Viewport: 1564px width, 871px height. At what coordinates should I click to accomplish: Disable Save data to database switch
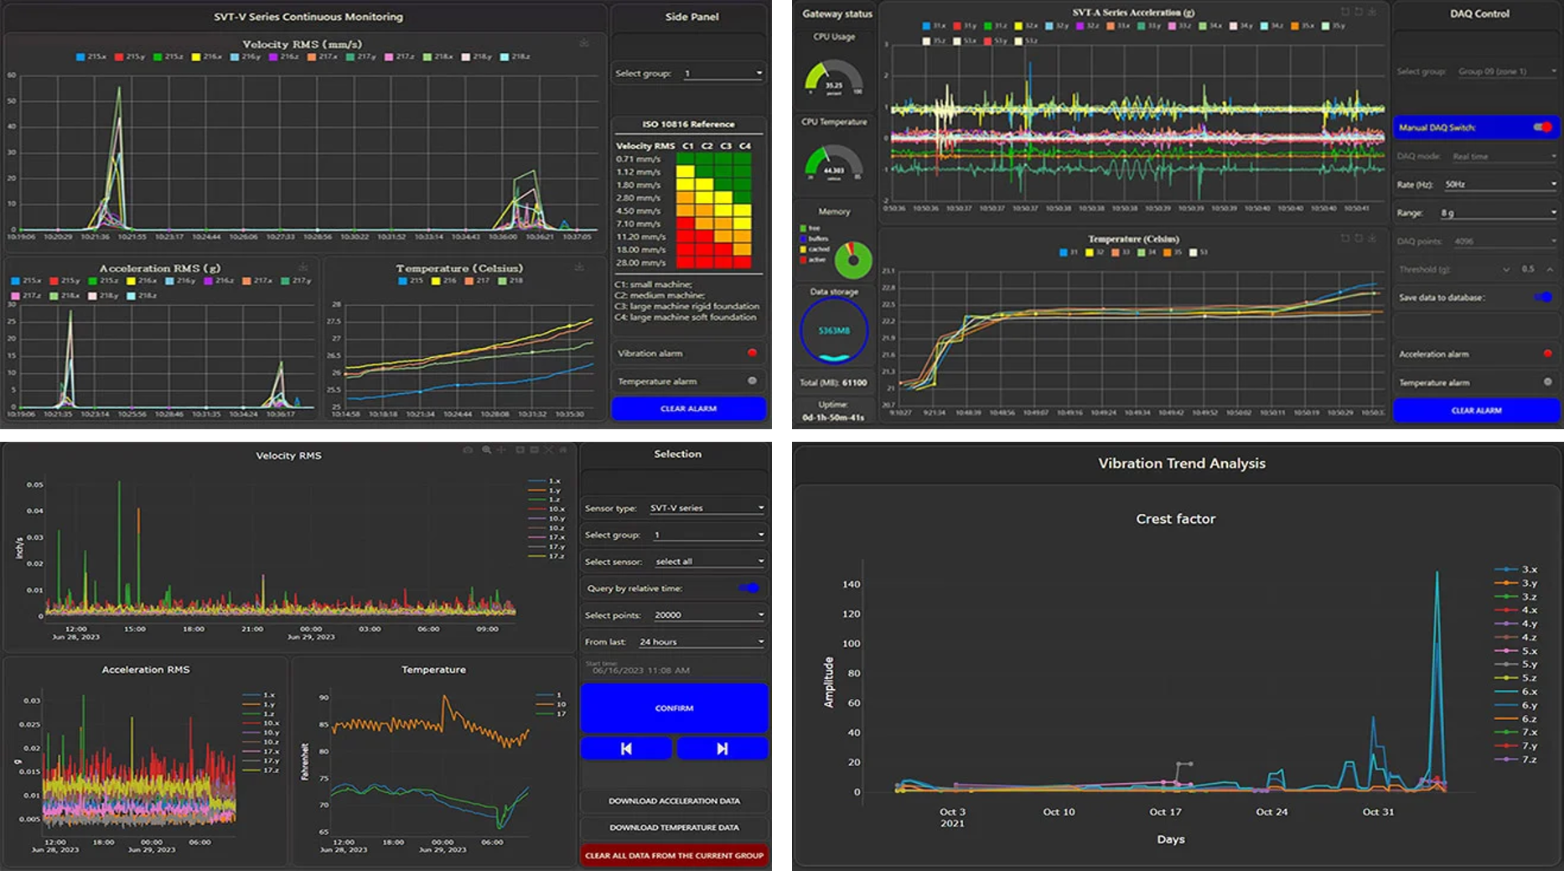[x=1543, y=298]
